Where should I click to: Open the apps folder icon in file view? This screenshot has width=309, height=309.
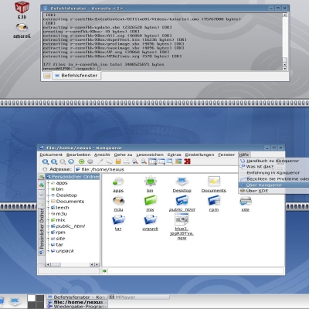[x=118, y=182]
